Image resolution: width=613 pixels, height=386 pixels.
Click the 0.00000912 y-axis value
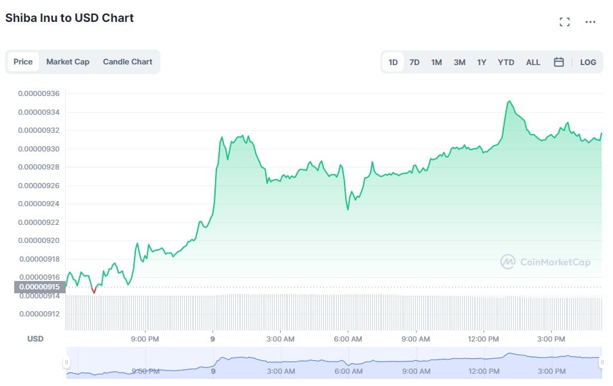[39, 314]
